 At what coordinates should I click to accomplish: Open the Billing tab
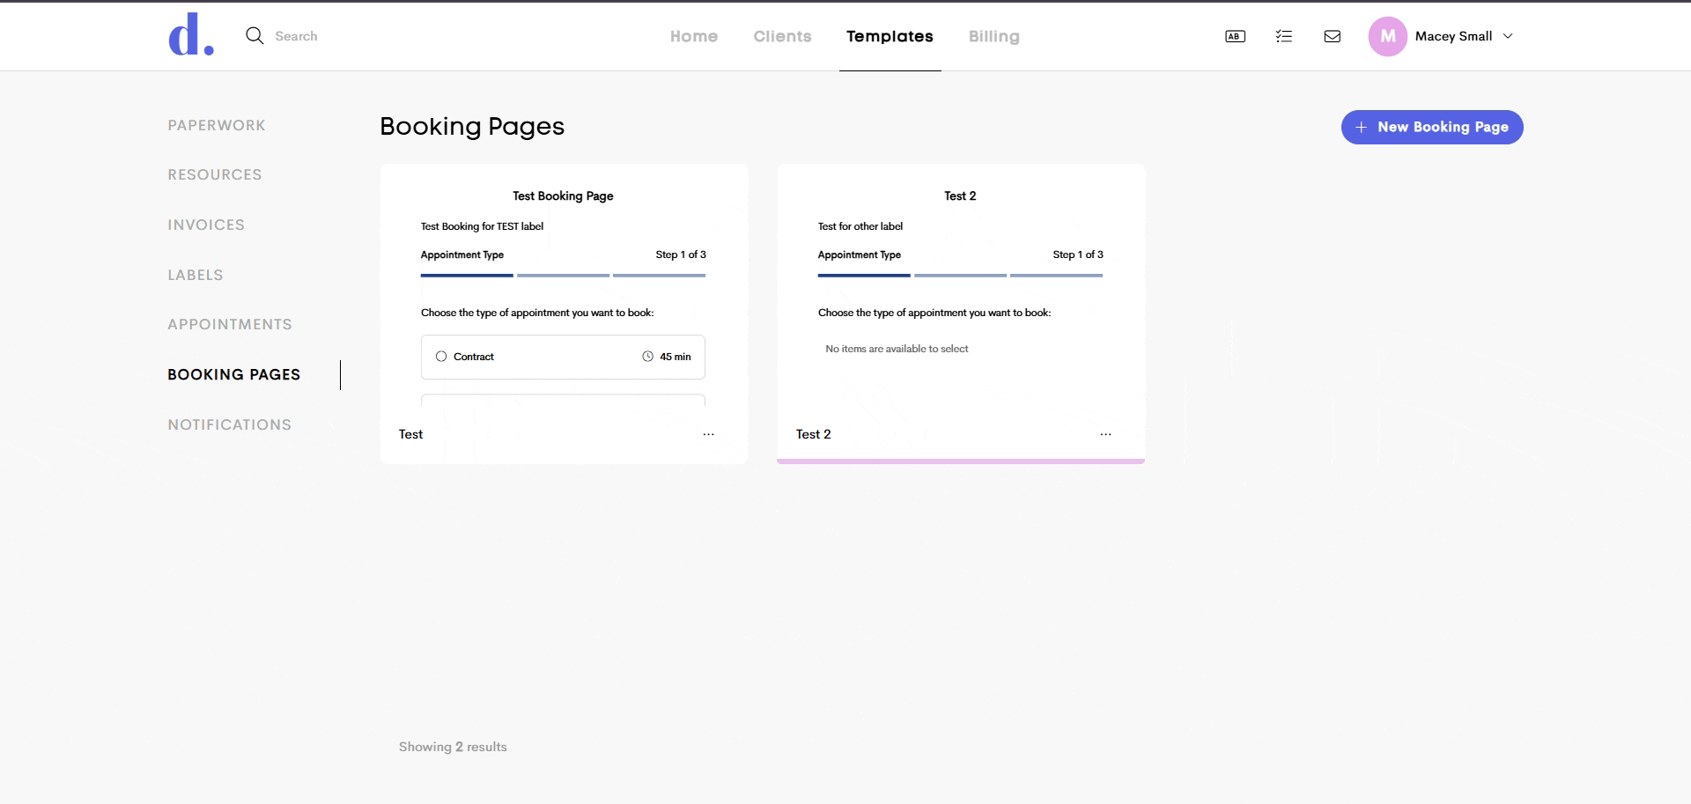coord(993,36)
